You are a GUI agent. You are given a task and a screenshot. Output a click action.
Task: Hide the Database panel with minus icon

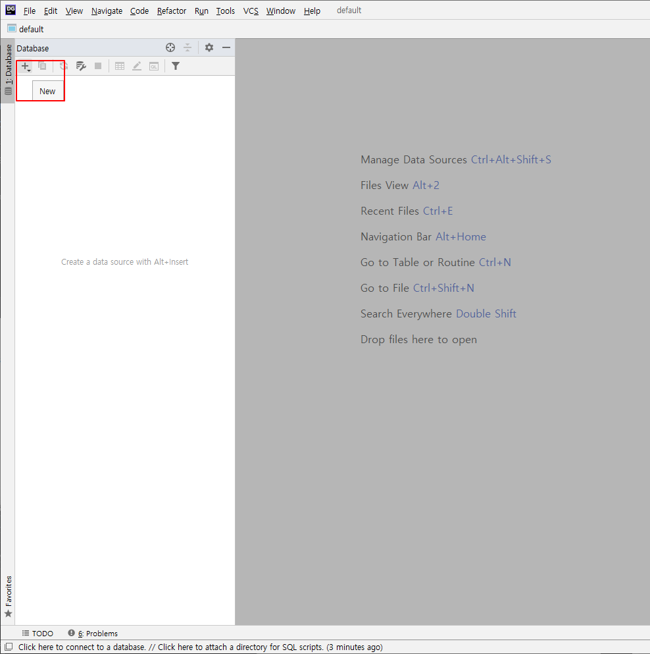[x=226, y=47]
